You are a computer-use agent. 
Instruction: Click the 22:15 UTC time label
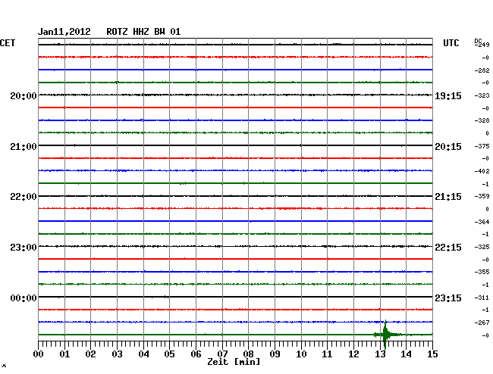448,248
